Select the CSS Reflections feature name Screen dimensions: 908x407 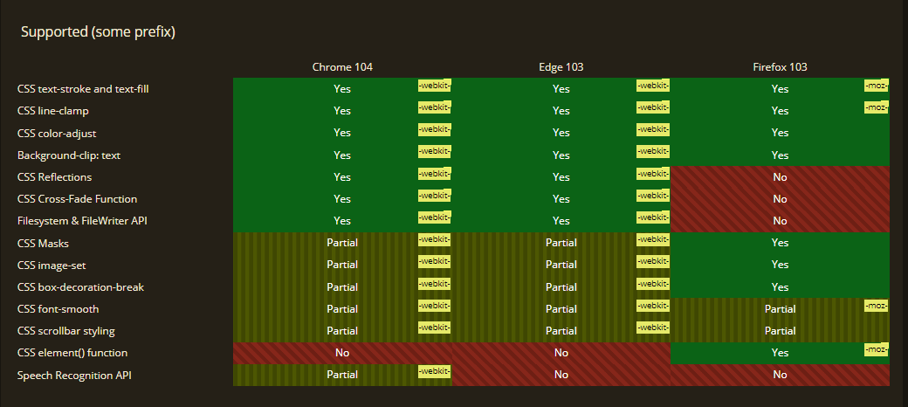click(54, 176)
